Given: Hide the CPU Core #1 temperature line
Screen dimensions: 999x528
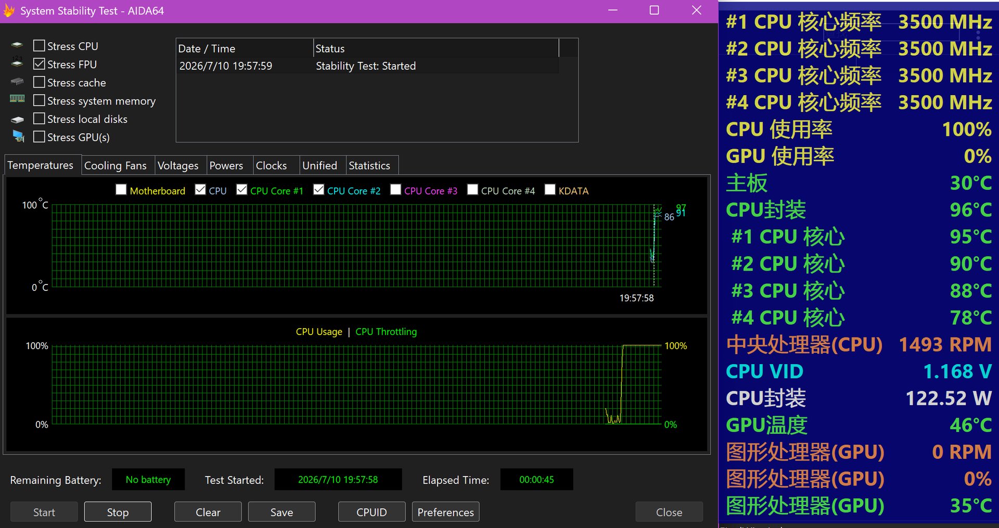Looking at the screenshot, I should (x=241, y=190).
